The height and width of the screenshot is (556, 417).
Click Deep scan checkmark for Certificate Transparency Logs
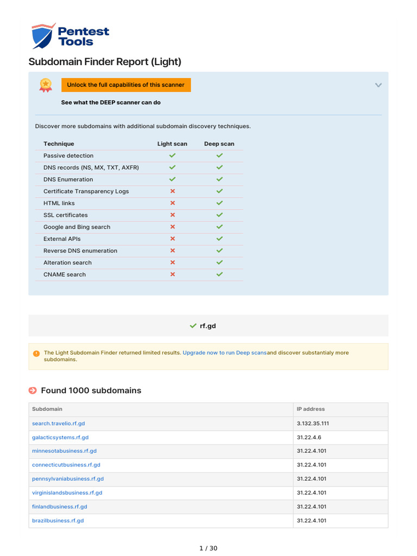(219, 191)
